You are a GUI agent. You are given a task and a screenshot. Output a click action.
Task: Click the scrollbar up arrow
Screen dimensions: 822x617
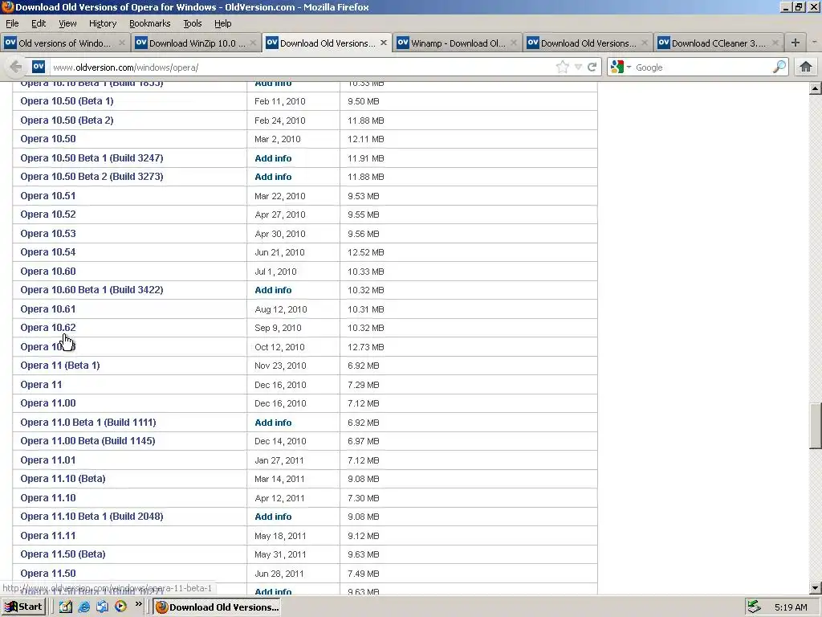(x=816, y=88)
